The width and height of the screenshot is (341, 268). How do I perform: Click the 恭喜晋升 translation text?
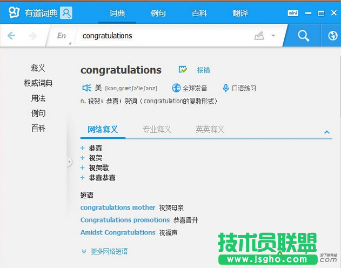coord(185,220)
